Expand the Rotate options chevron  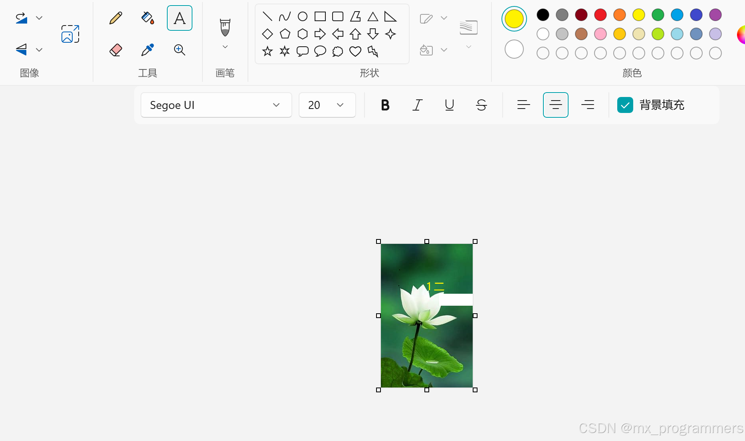[39, 18]
